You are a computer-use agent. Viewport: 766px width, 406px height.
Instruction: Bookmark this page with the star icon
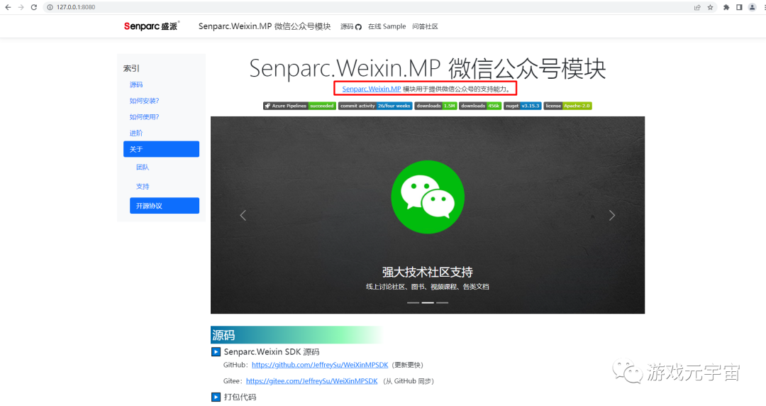tap(710, 7)
